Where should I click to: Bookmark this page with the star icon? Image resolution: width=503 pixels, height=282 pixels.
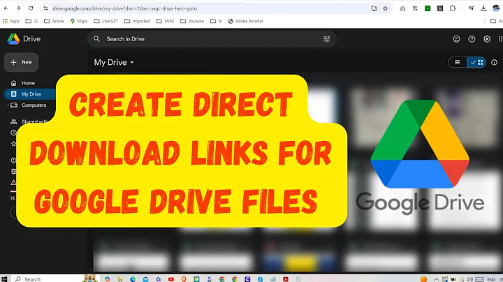point(385,8)
